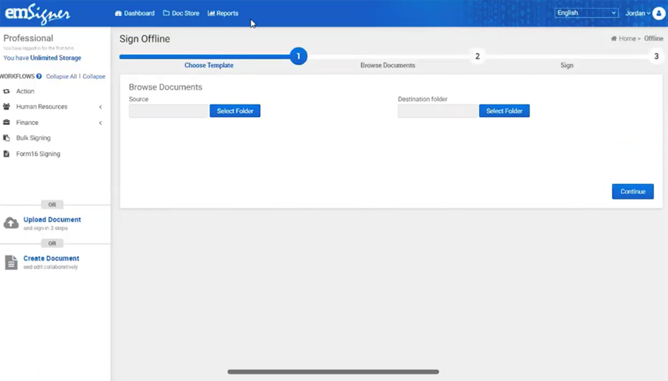Click the Form16 Signing icon in sidebar
Viewport: 668px width, 381px height.
point(7,154)
